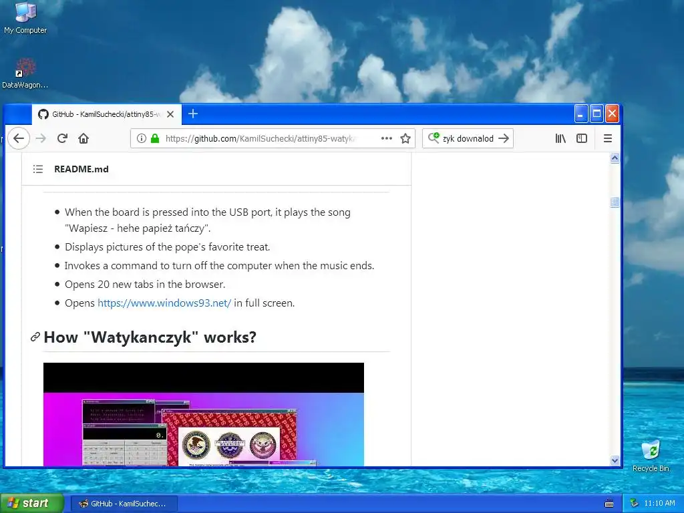The width and height of the screenshot is (684, 513).
Task: Click the tray keyboard icon
Action: click(x=609, y=504)
